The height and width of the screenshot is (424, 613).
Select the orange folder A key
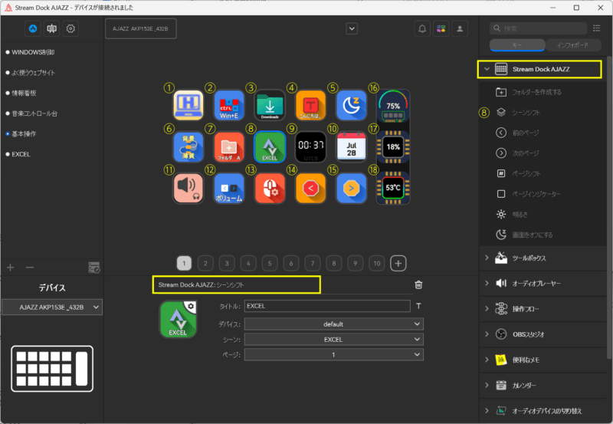pyautogui.click(x=229, y=146)
